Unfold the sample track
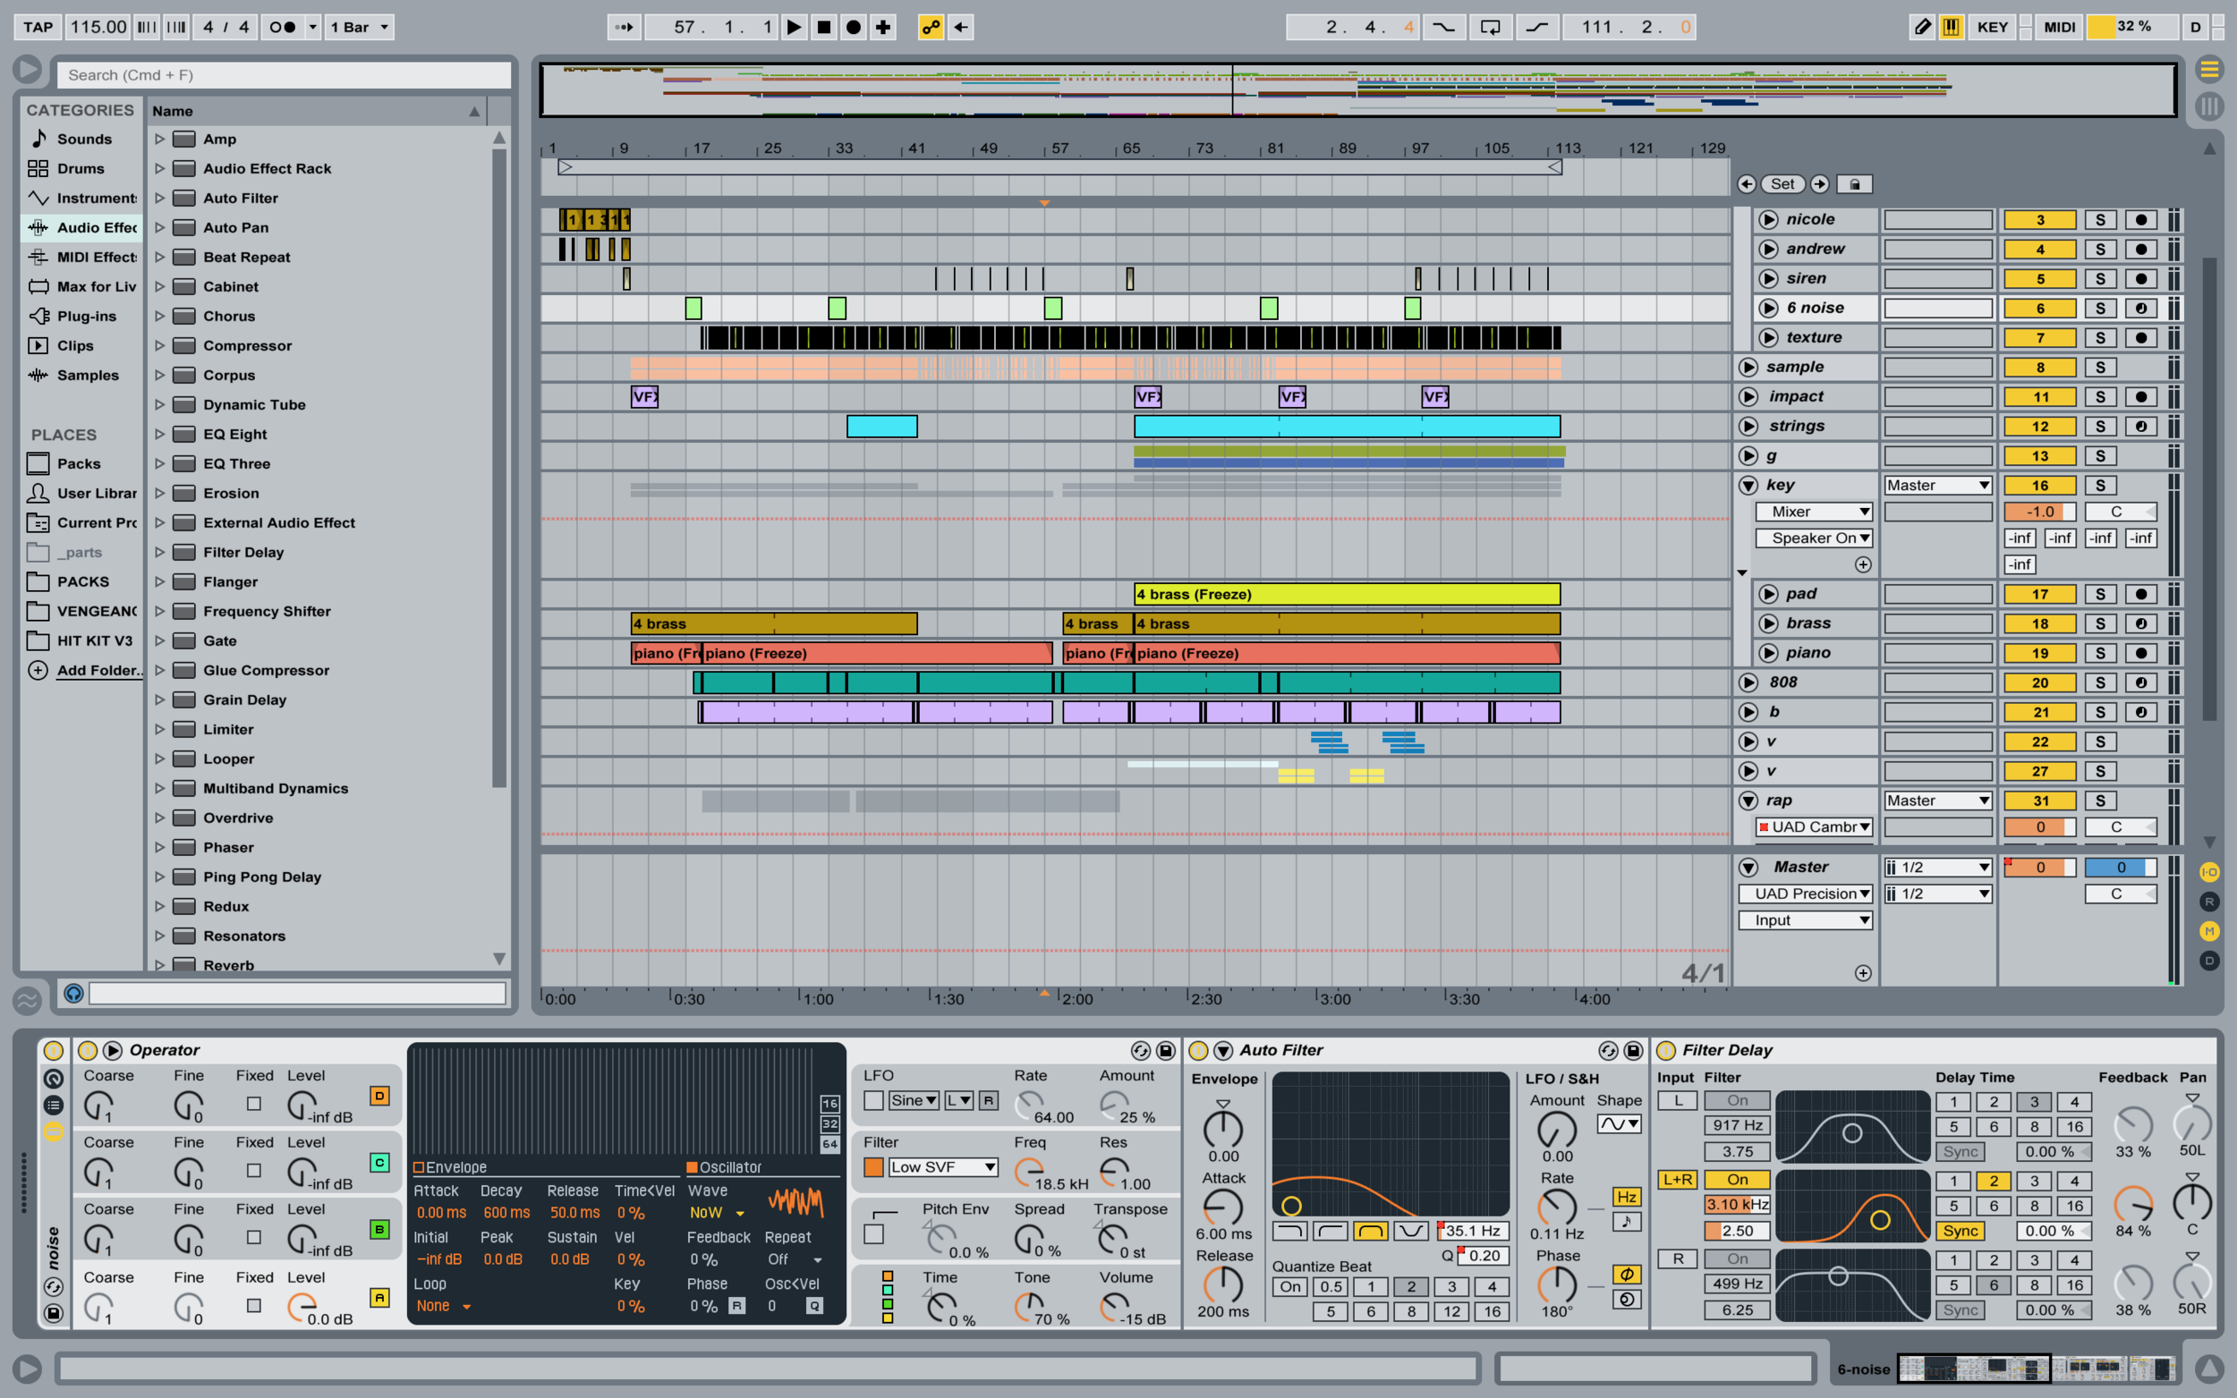Image resolution: width=2237 pixels, height=1398 pixels. click(x=1748, y=367)
